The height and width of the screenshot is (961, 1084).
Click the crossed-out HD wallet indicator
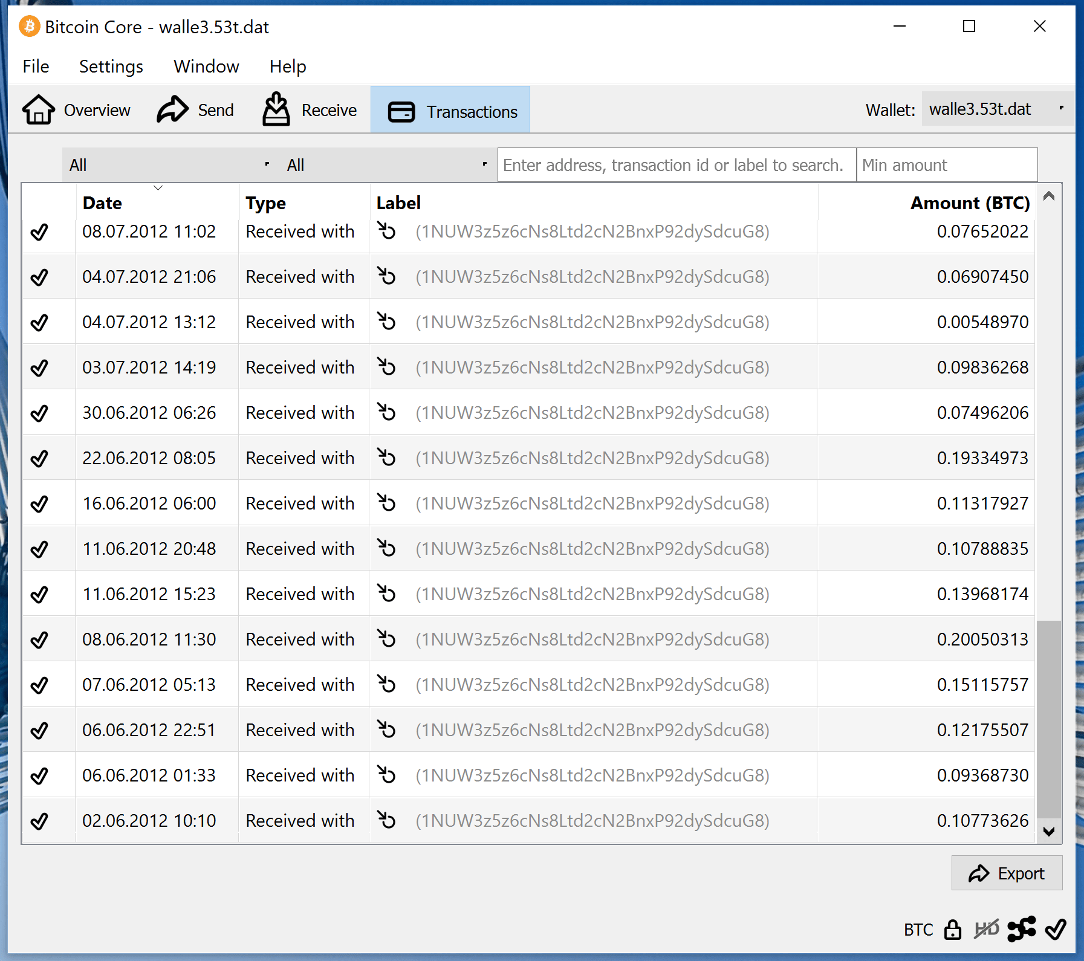click(987, 930)
